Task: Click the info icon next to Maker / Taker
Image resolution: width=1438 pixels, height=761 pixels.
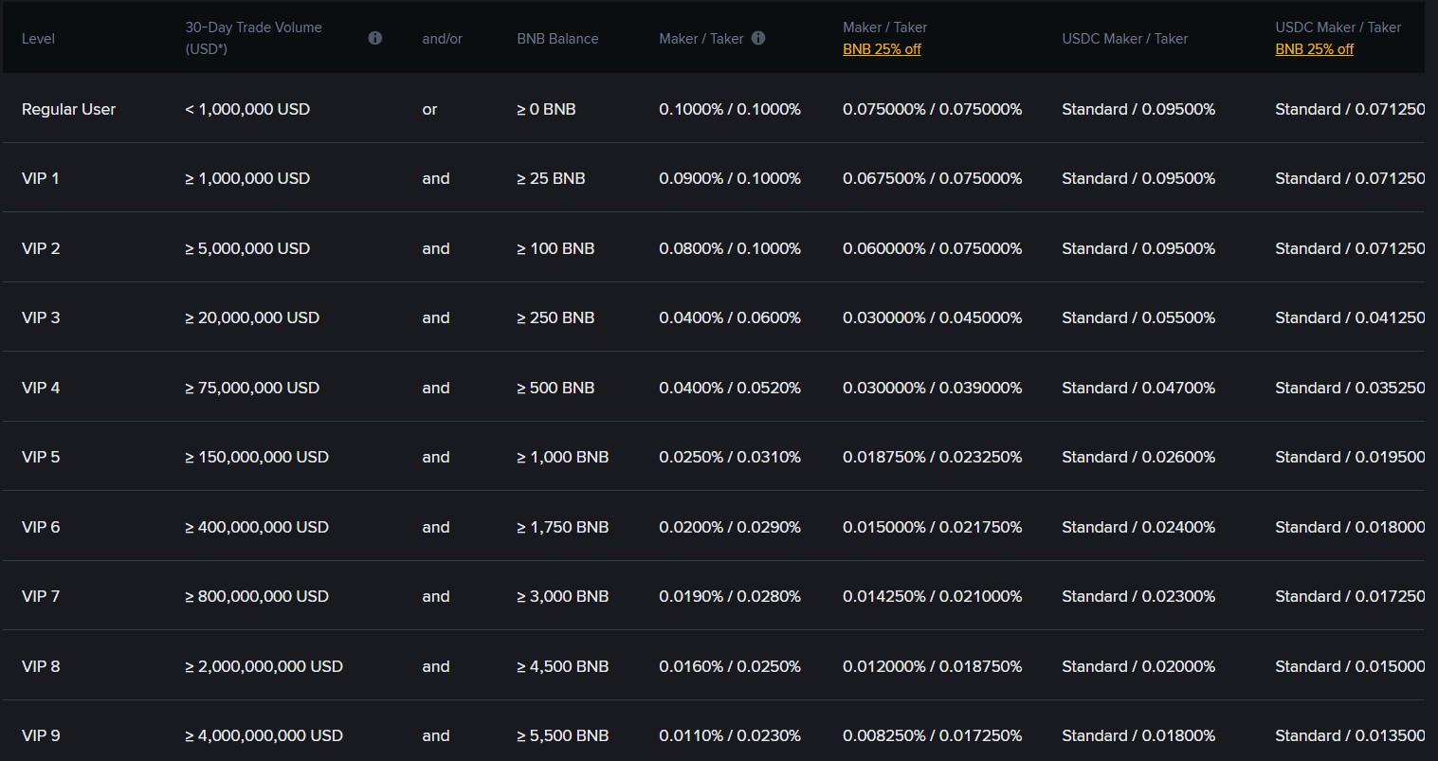Action: point(758,38)
